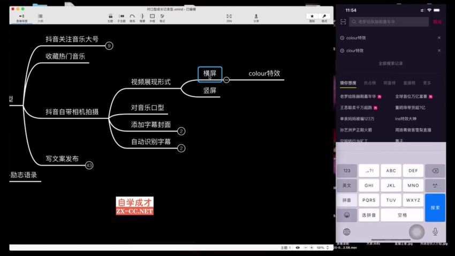Image resolution: width=455 pixels, height=256 pixels.
Task: Tap the red cancel (取消) link
Action: pyautogui.click(x=437, y=22)
